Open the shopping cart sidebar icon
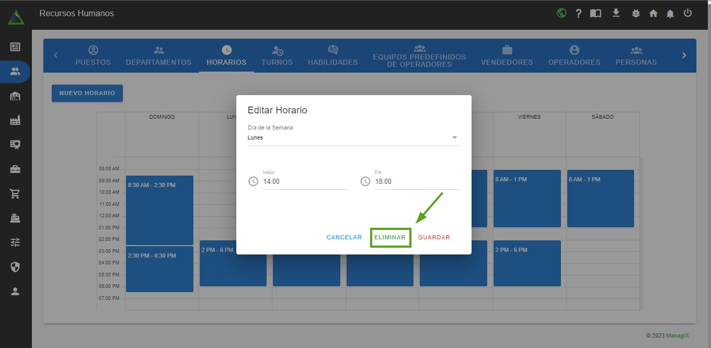711x348 pixels. coord(15,194)
